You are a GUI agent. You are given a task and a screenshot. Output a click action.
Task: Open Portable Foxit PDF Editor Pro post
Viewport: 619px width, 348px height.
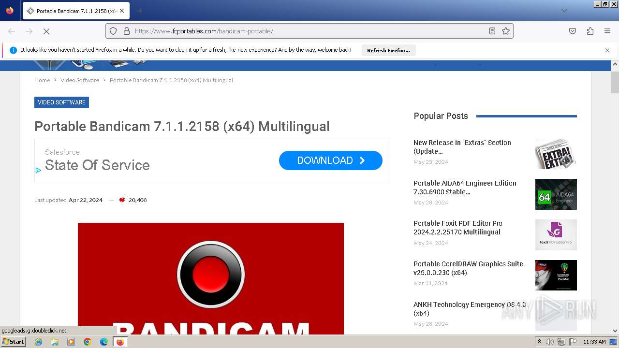point(458,228)
